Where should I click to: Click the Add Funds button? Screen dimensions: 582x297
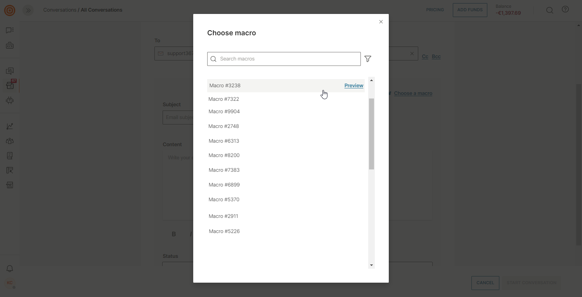[469, 10]
